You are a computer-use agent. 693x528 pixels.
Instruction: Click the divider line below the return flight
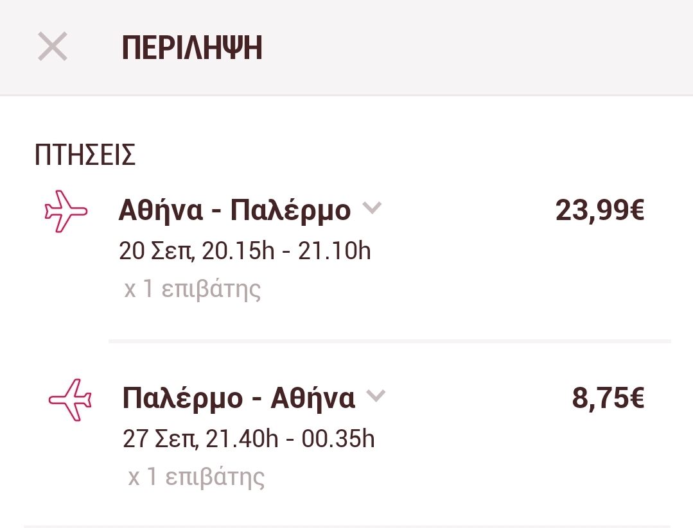347,526
